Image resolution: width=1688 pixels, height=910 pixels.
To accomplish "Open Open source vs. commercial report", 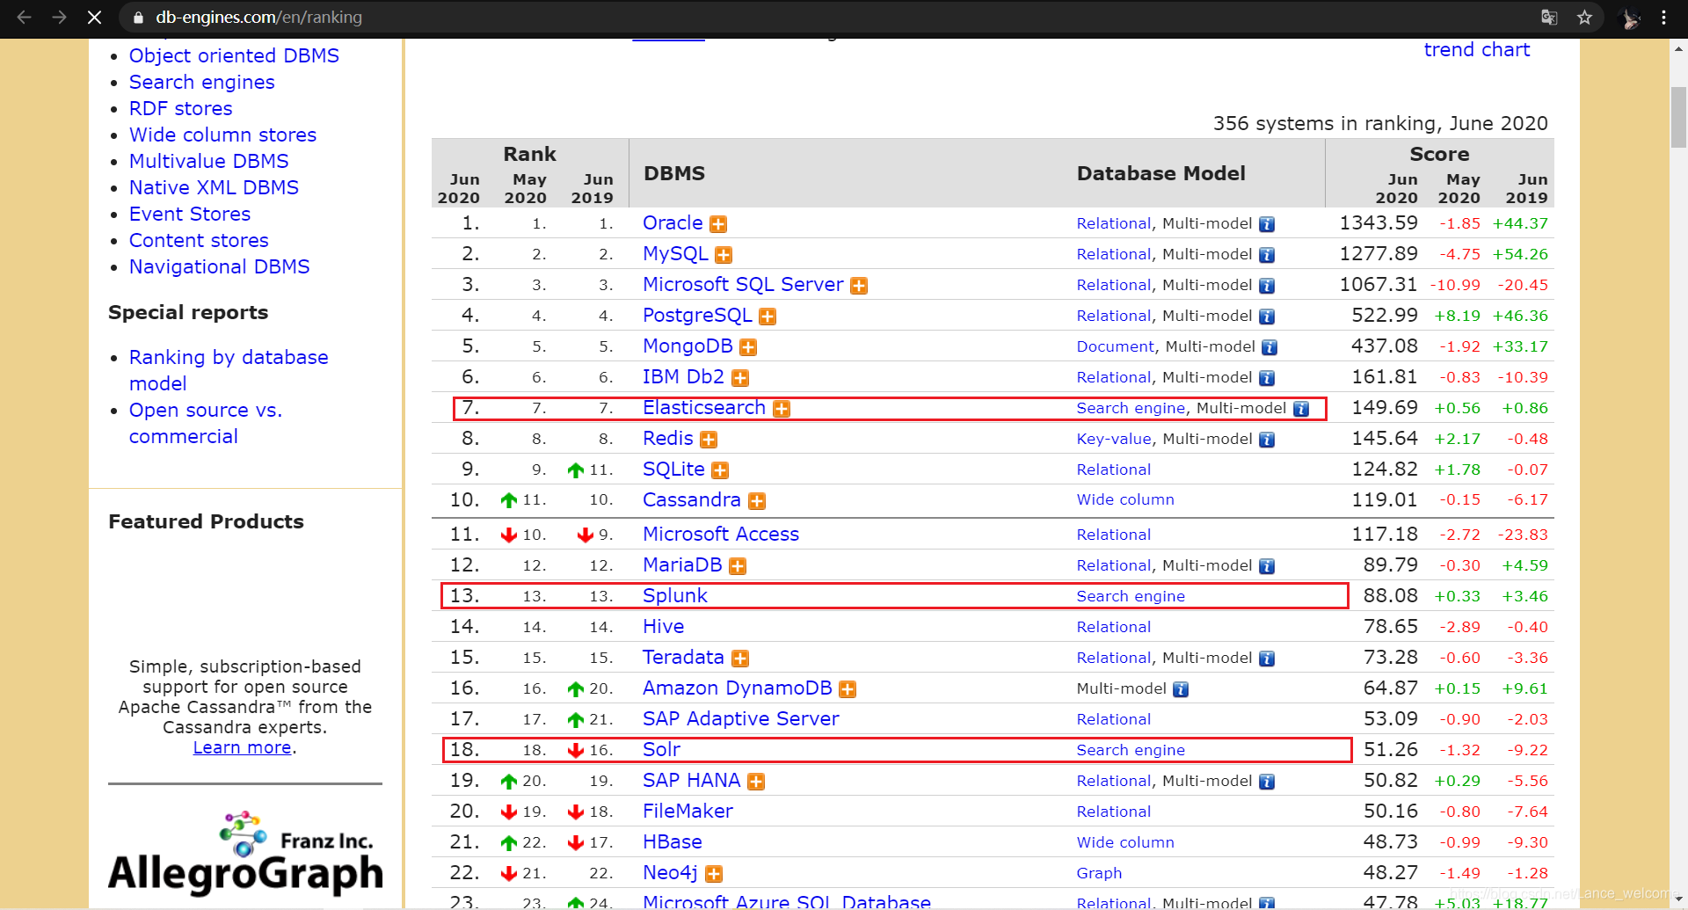I will (x=205, y=423).
